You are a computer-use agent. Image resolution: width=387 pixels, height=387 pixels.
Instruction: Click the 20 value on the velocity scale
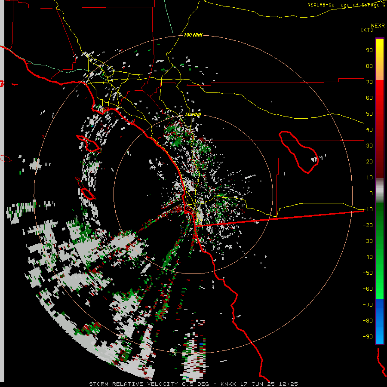pos(369,162)
